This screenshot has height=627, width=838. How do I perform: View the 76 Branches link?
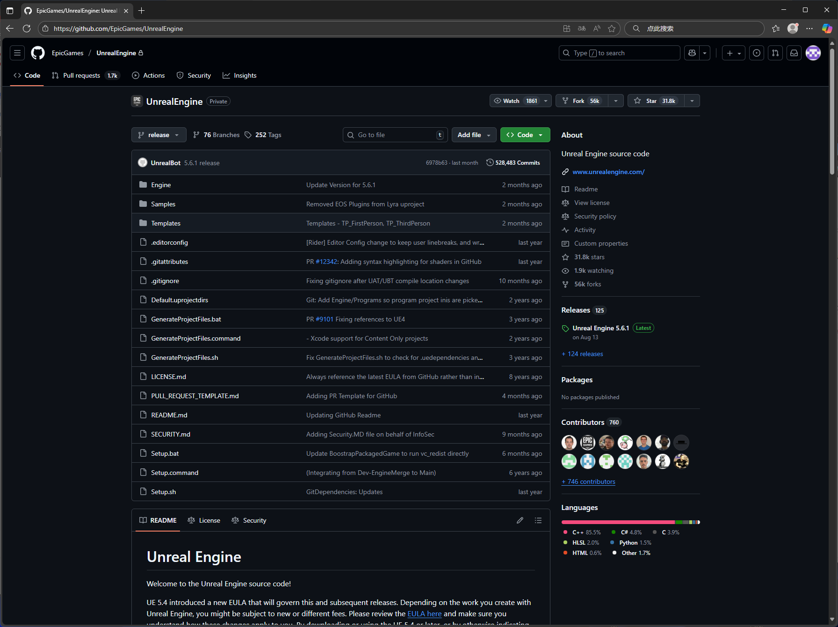point(217,135)
